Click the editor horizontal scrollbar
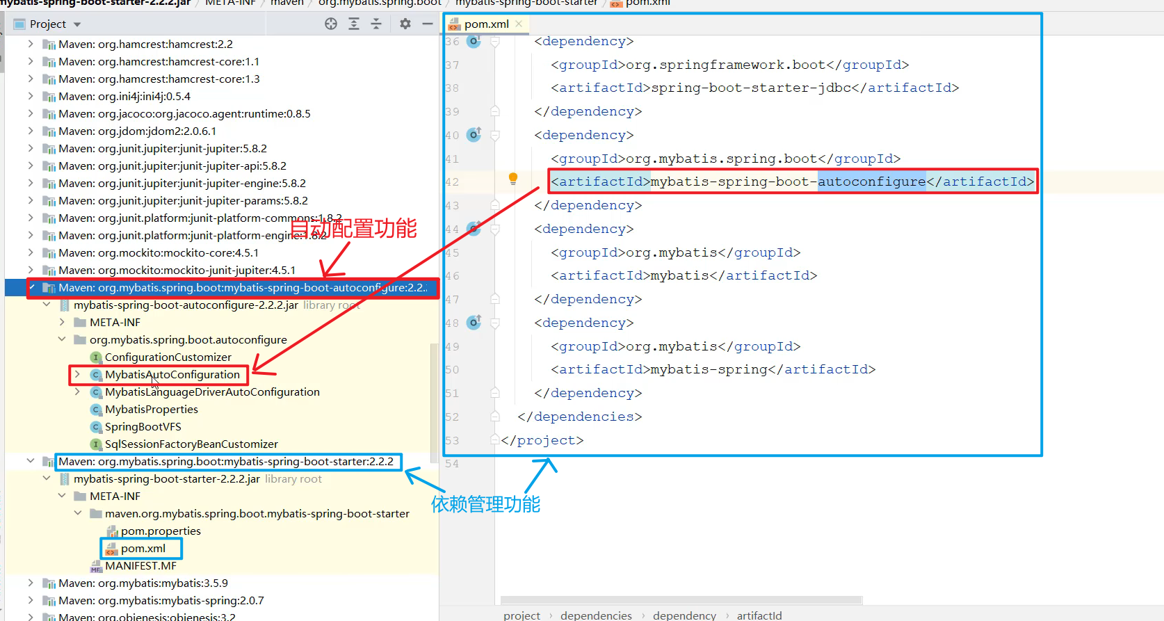1164x621 pixels. tap(681, 600)
